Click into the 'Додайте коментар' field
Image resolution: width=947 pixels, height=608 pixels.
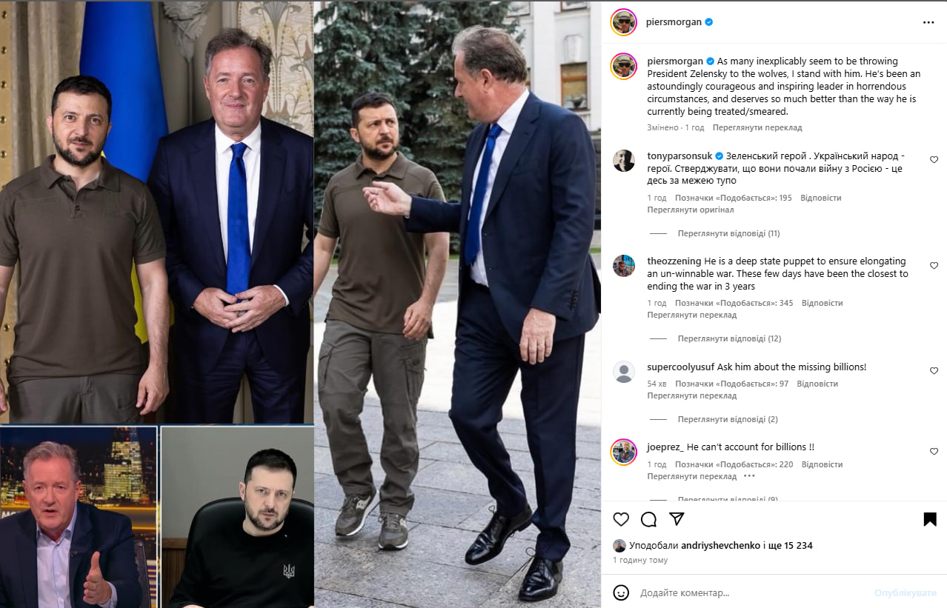click(752, 593)
